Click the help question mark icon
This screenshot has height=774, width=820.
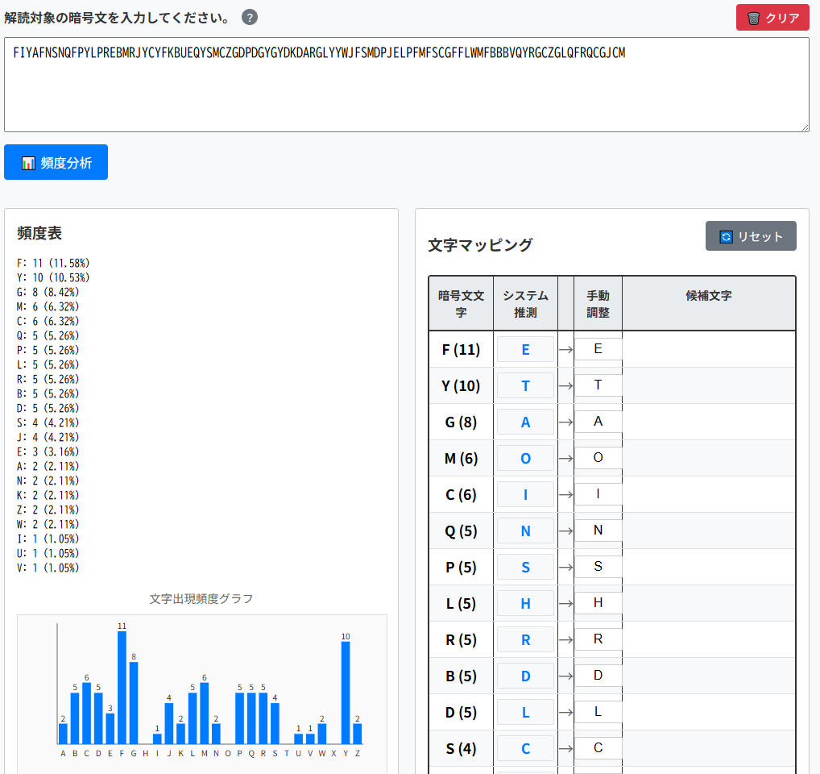click(x=250, y=17)
